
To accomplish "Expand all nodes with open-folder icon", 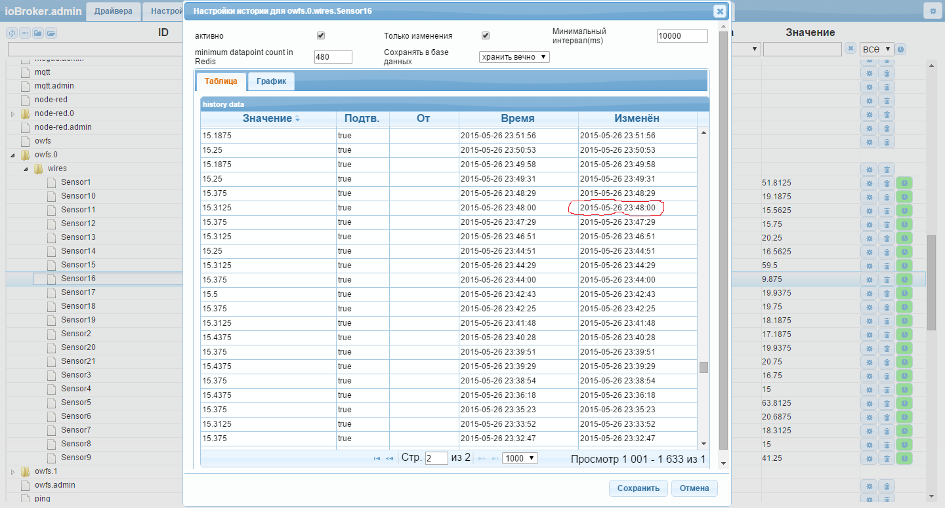I will [51, 33].
